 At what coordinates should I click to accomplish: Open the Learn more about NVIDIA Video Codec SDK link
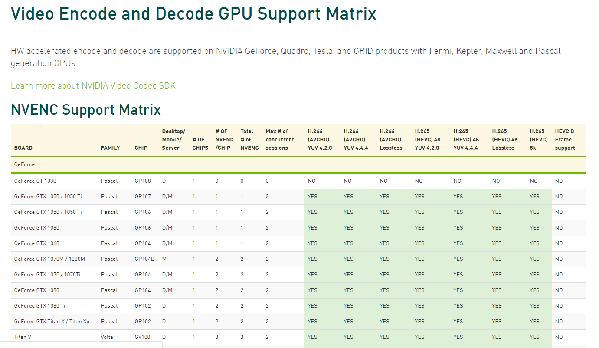tap(93, 85)
